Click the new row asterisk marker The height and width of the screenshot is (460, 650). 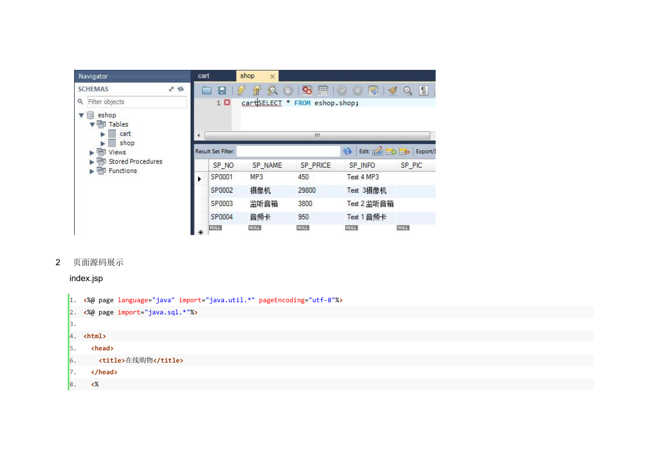point(201,232)
